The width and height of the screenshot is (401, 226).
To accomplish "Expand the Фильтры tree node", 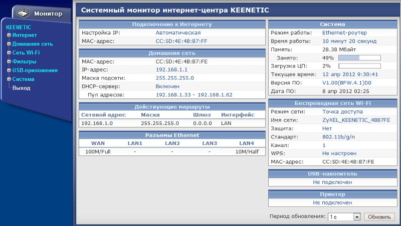I will click(9, 61).
